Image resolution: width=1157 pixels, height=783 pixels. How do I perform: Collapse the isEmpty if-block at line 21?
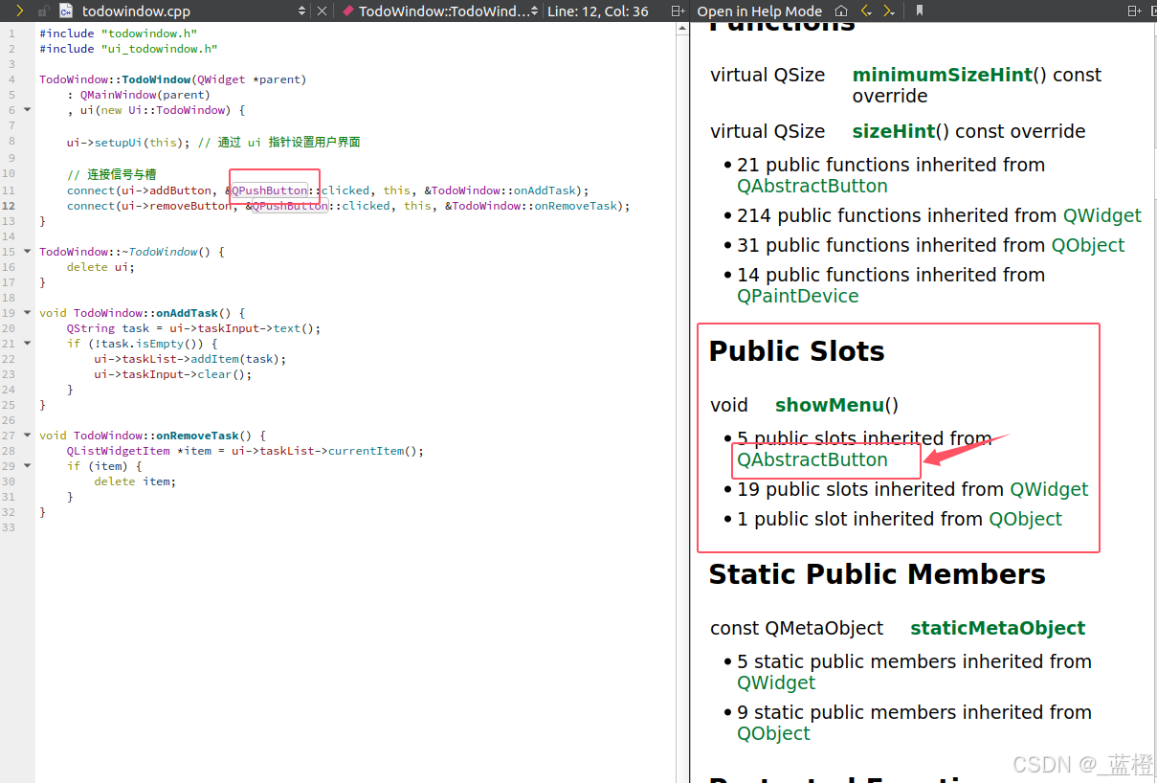point(28,343)
